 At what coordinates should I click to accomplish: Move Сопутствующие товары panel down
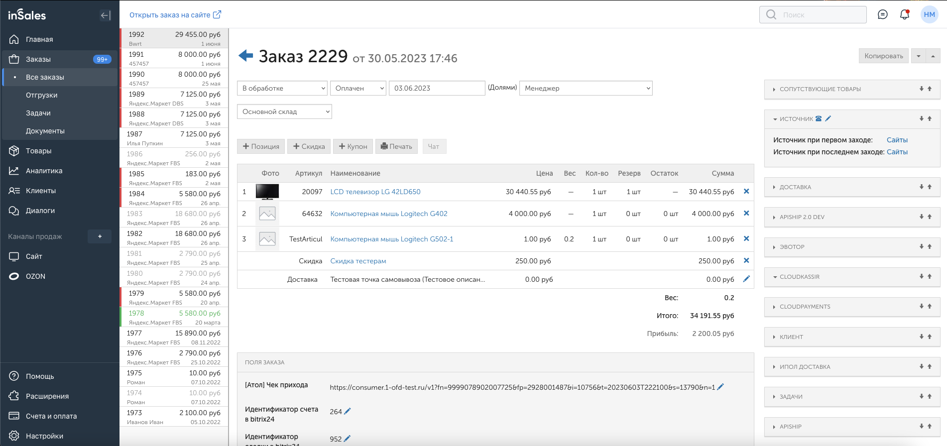[922, 89]
